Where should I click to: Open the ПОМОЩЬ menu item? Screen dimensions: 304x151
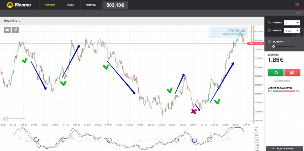pos(91,5)
